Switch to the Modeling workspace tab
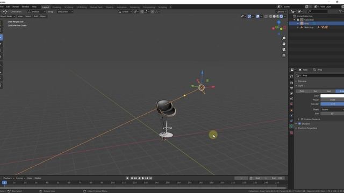 point(56,7)
